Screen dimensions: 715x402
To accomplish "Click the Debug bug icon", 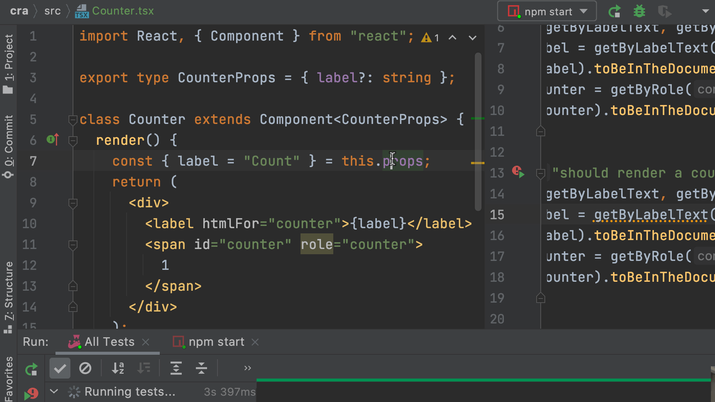I will coord(639,12).
